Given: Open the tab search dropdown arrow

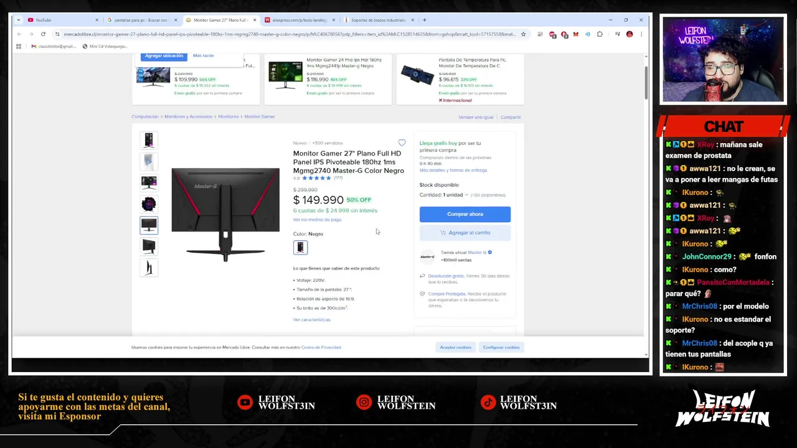Looking at the screenshot, I should [x=19, y=20].
